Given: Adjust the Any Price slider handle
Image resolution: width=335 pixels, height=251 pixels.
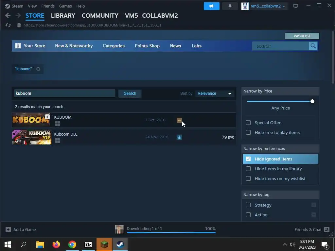Looking at the screenshot, I should (x=312, y=101).
